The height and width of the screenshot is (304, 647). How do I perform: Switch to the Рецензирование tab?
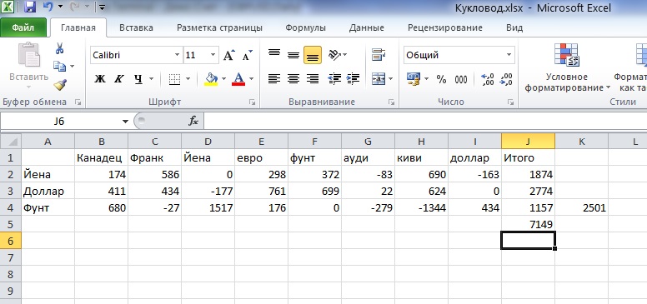[x=445, y=28]
